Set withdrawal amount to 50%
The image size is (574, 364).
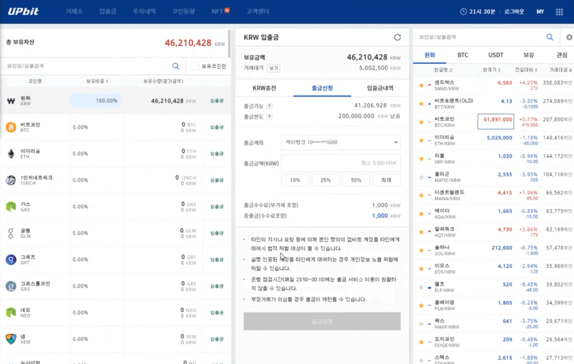[x=356, y=180]
